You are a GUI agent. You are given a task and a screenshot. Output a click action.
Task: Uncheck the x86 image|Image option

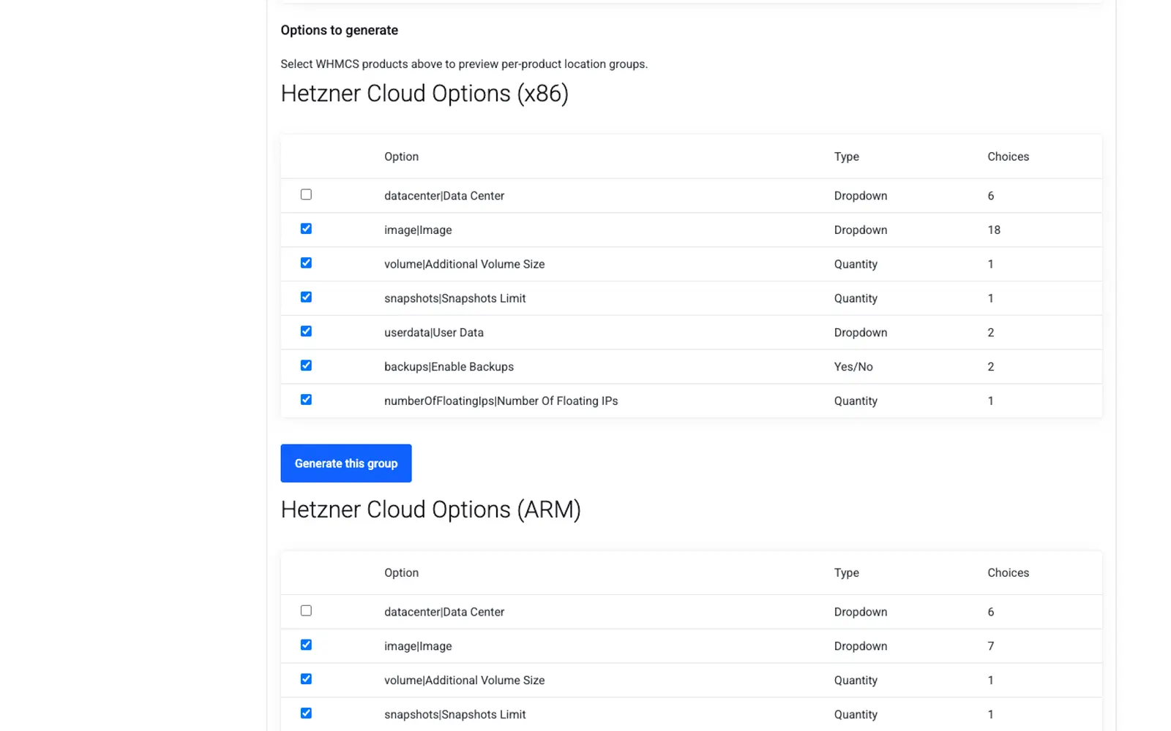(x=306, y=229)
